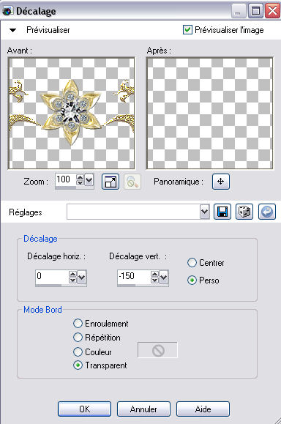Click the Zoom field value 100
Screen dimensions: 281x424
(66, 179)
